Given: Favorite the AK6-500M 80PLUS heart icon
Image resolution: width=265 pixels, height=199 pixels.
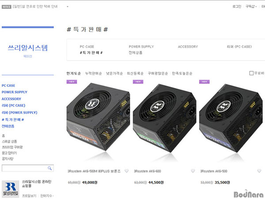Looking at the screenshot, I should tap(126, 171).
